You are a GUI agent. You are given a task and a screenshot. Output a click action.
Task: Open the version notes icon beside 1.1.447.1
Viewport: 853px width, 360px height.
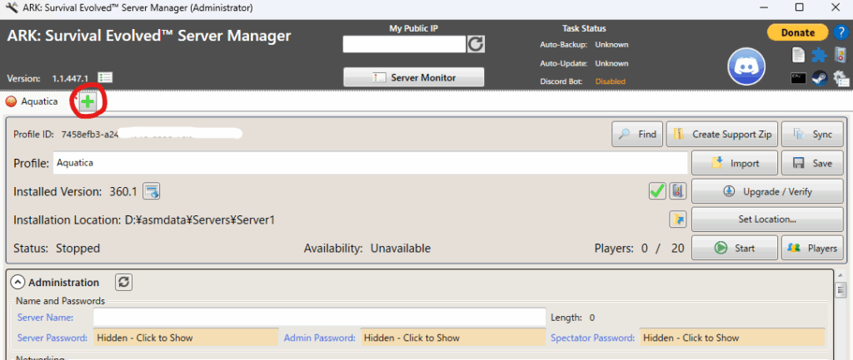(105, 78)
